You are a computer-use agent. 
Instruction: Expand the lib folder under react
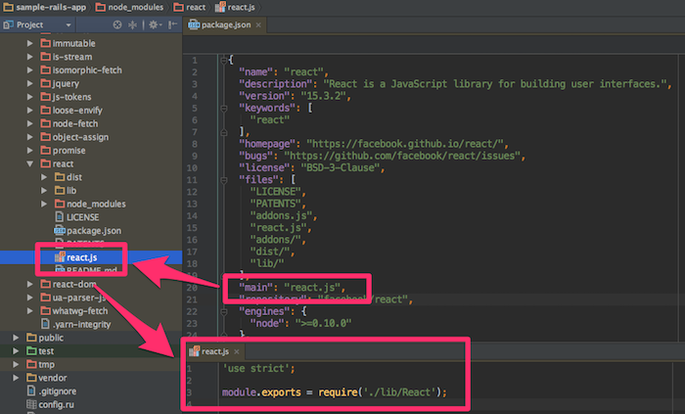[x=44, y=191]
